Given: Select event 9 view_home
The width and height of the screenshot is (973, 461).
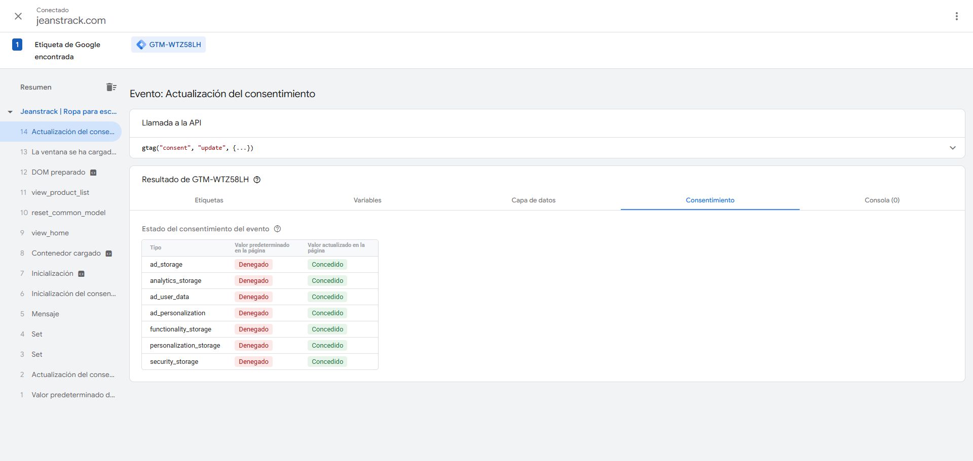Looking at the screenshot, I should [x=61, y=233].
